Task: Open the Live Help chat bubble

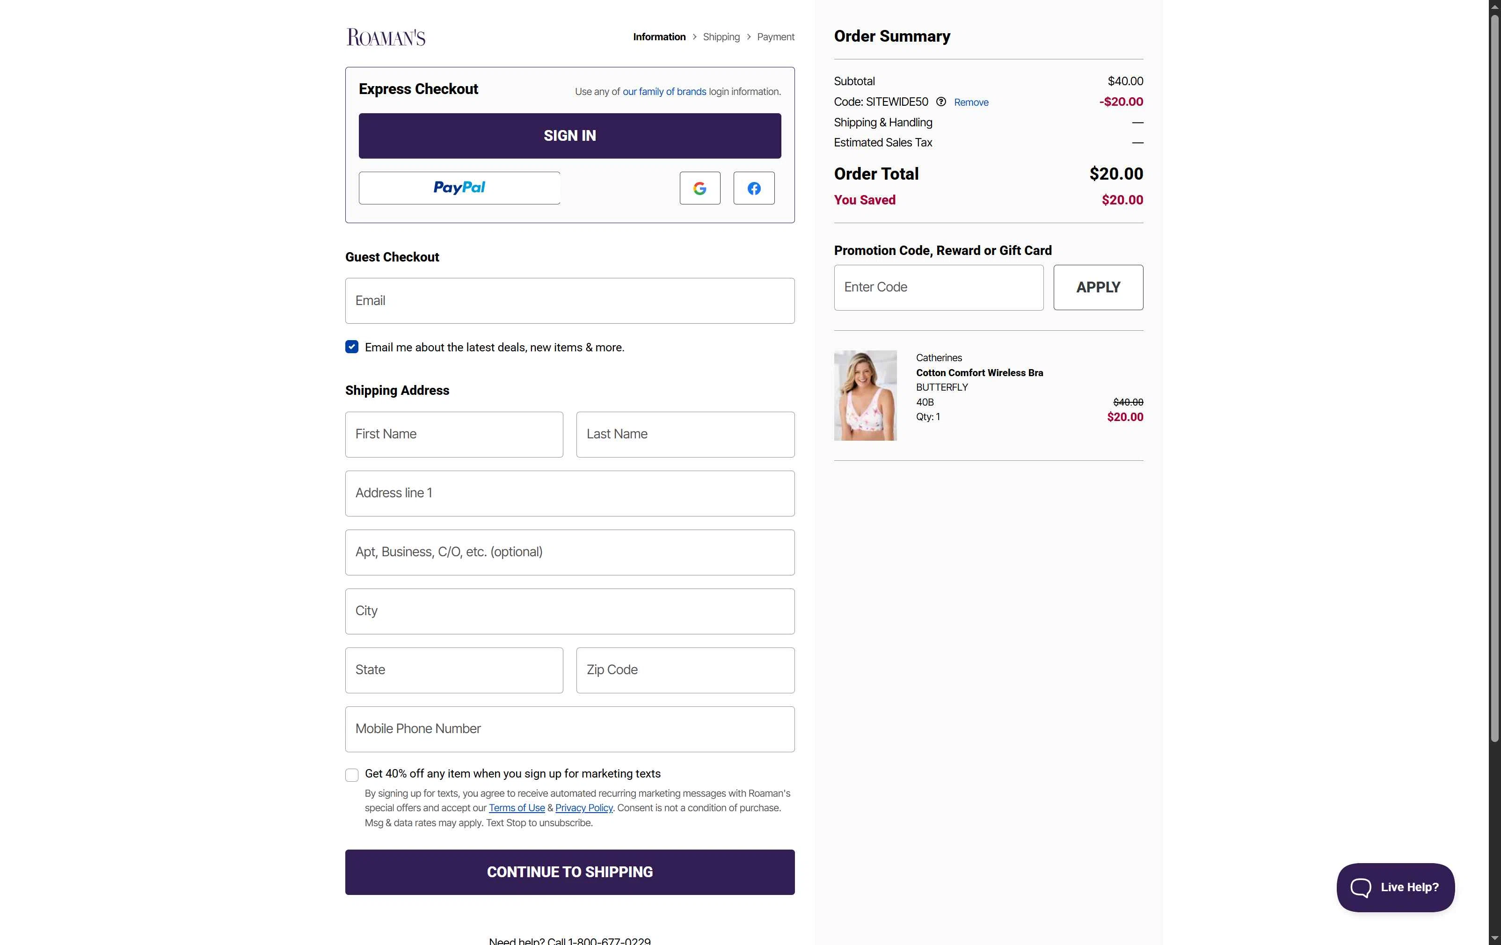Action: tap(1395, 887)
